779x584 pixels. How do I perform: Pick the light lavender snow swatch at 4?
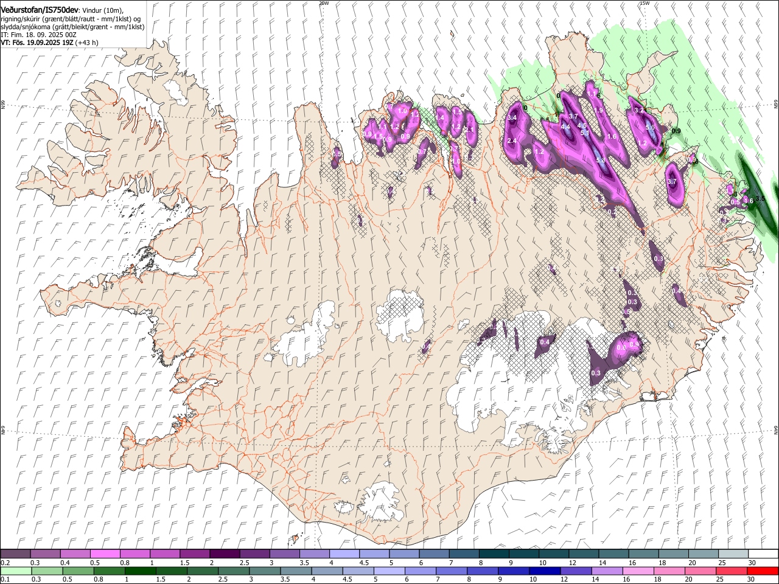coord(344,554)
